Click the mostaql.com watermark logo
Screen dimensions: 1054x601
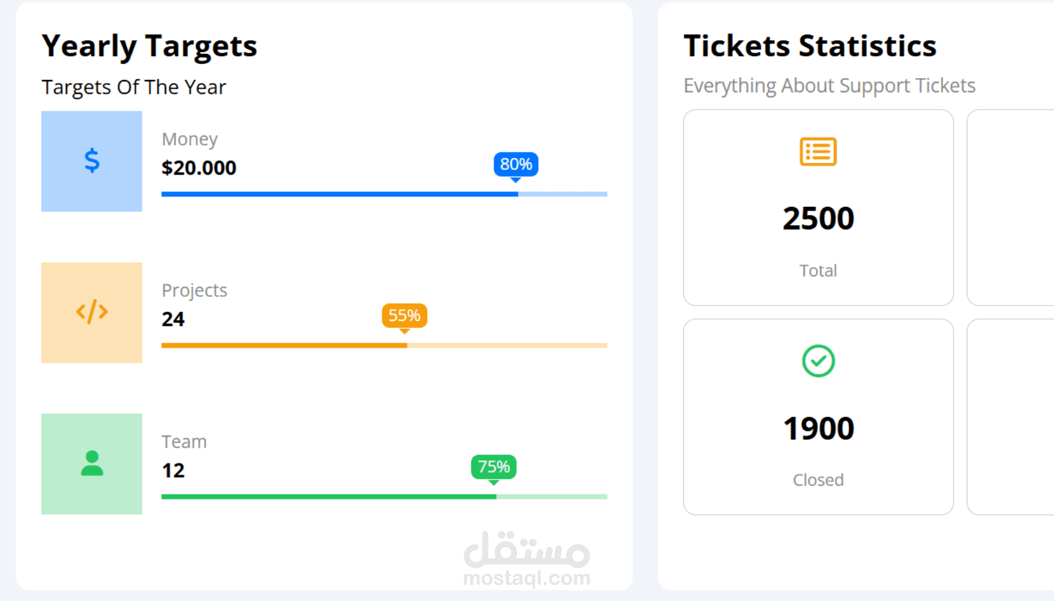(x=526, y=559)
